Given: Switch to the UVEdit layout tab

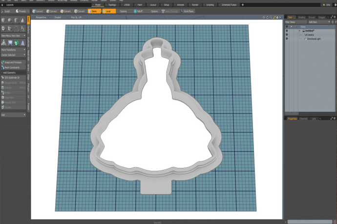Looking at the screenshot, I should click(x=126, y=5).
